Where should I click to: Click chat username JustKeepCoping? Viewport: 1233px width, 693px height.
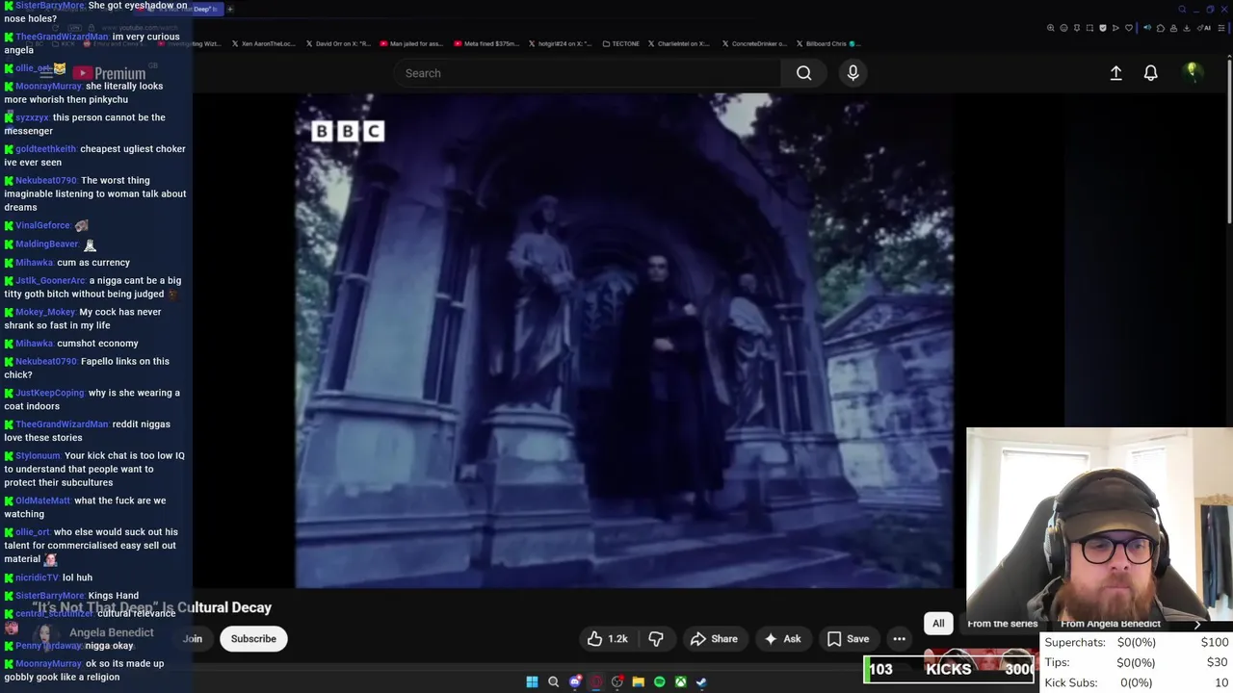[50, 393]
